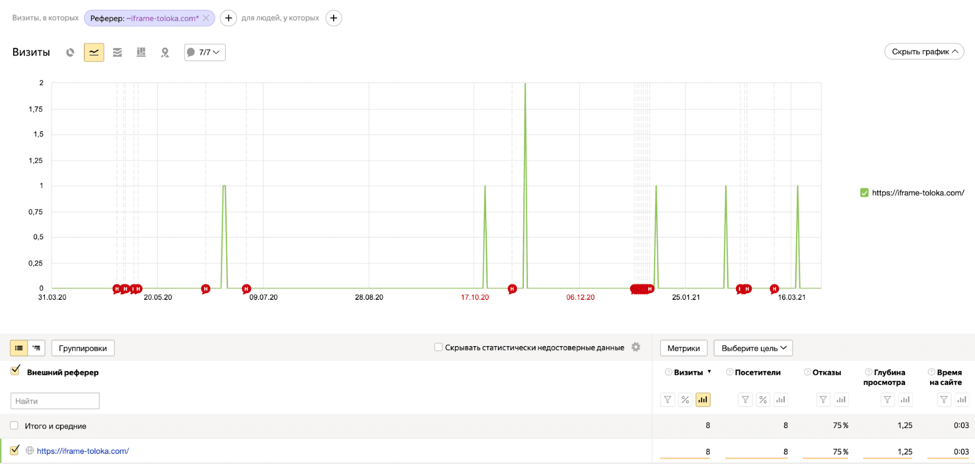Open the filter icon under Визиты
This screenshot has height=467, width=975.
click(x=668, y=400)
